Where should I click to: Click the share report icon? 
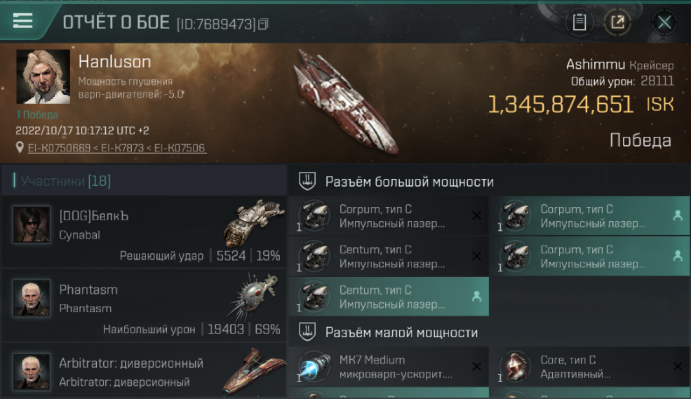[617, 22]
